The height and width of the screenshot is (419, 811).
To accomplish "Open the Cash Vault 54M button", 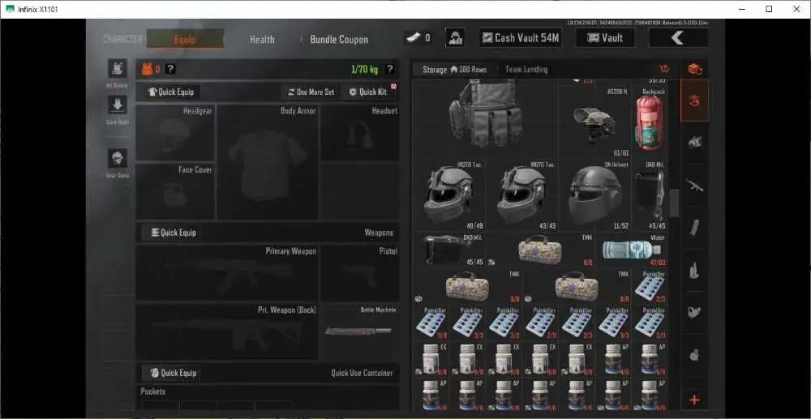I will coord(521,38).
